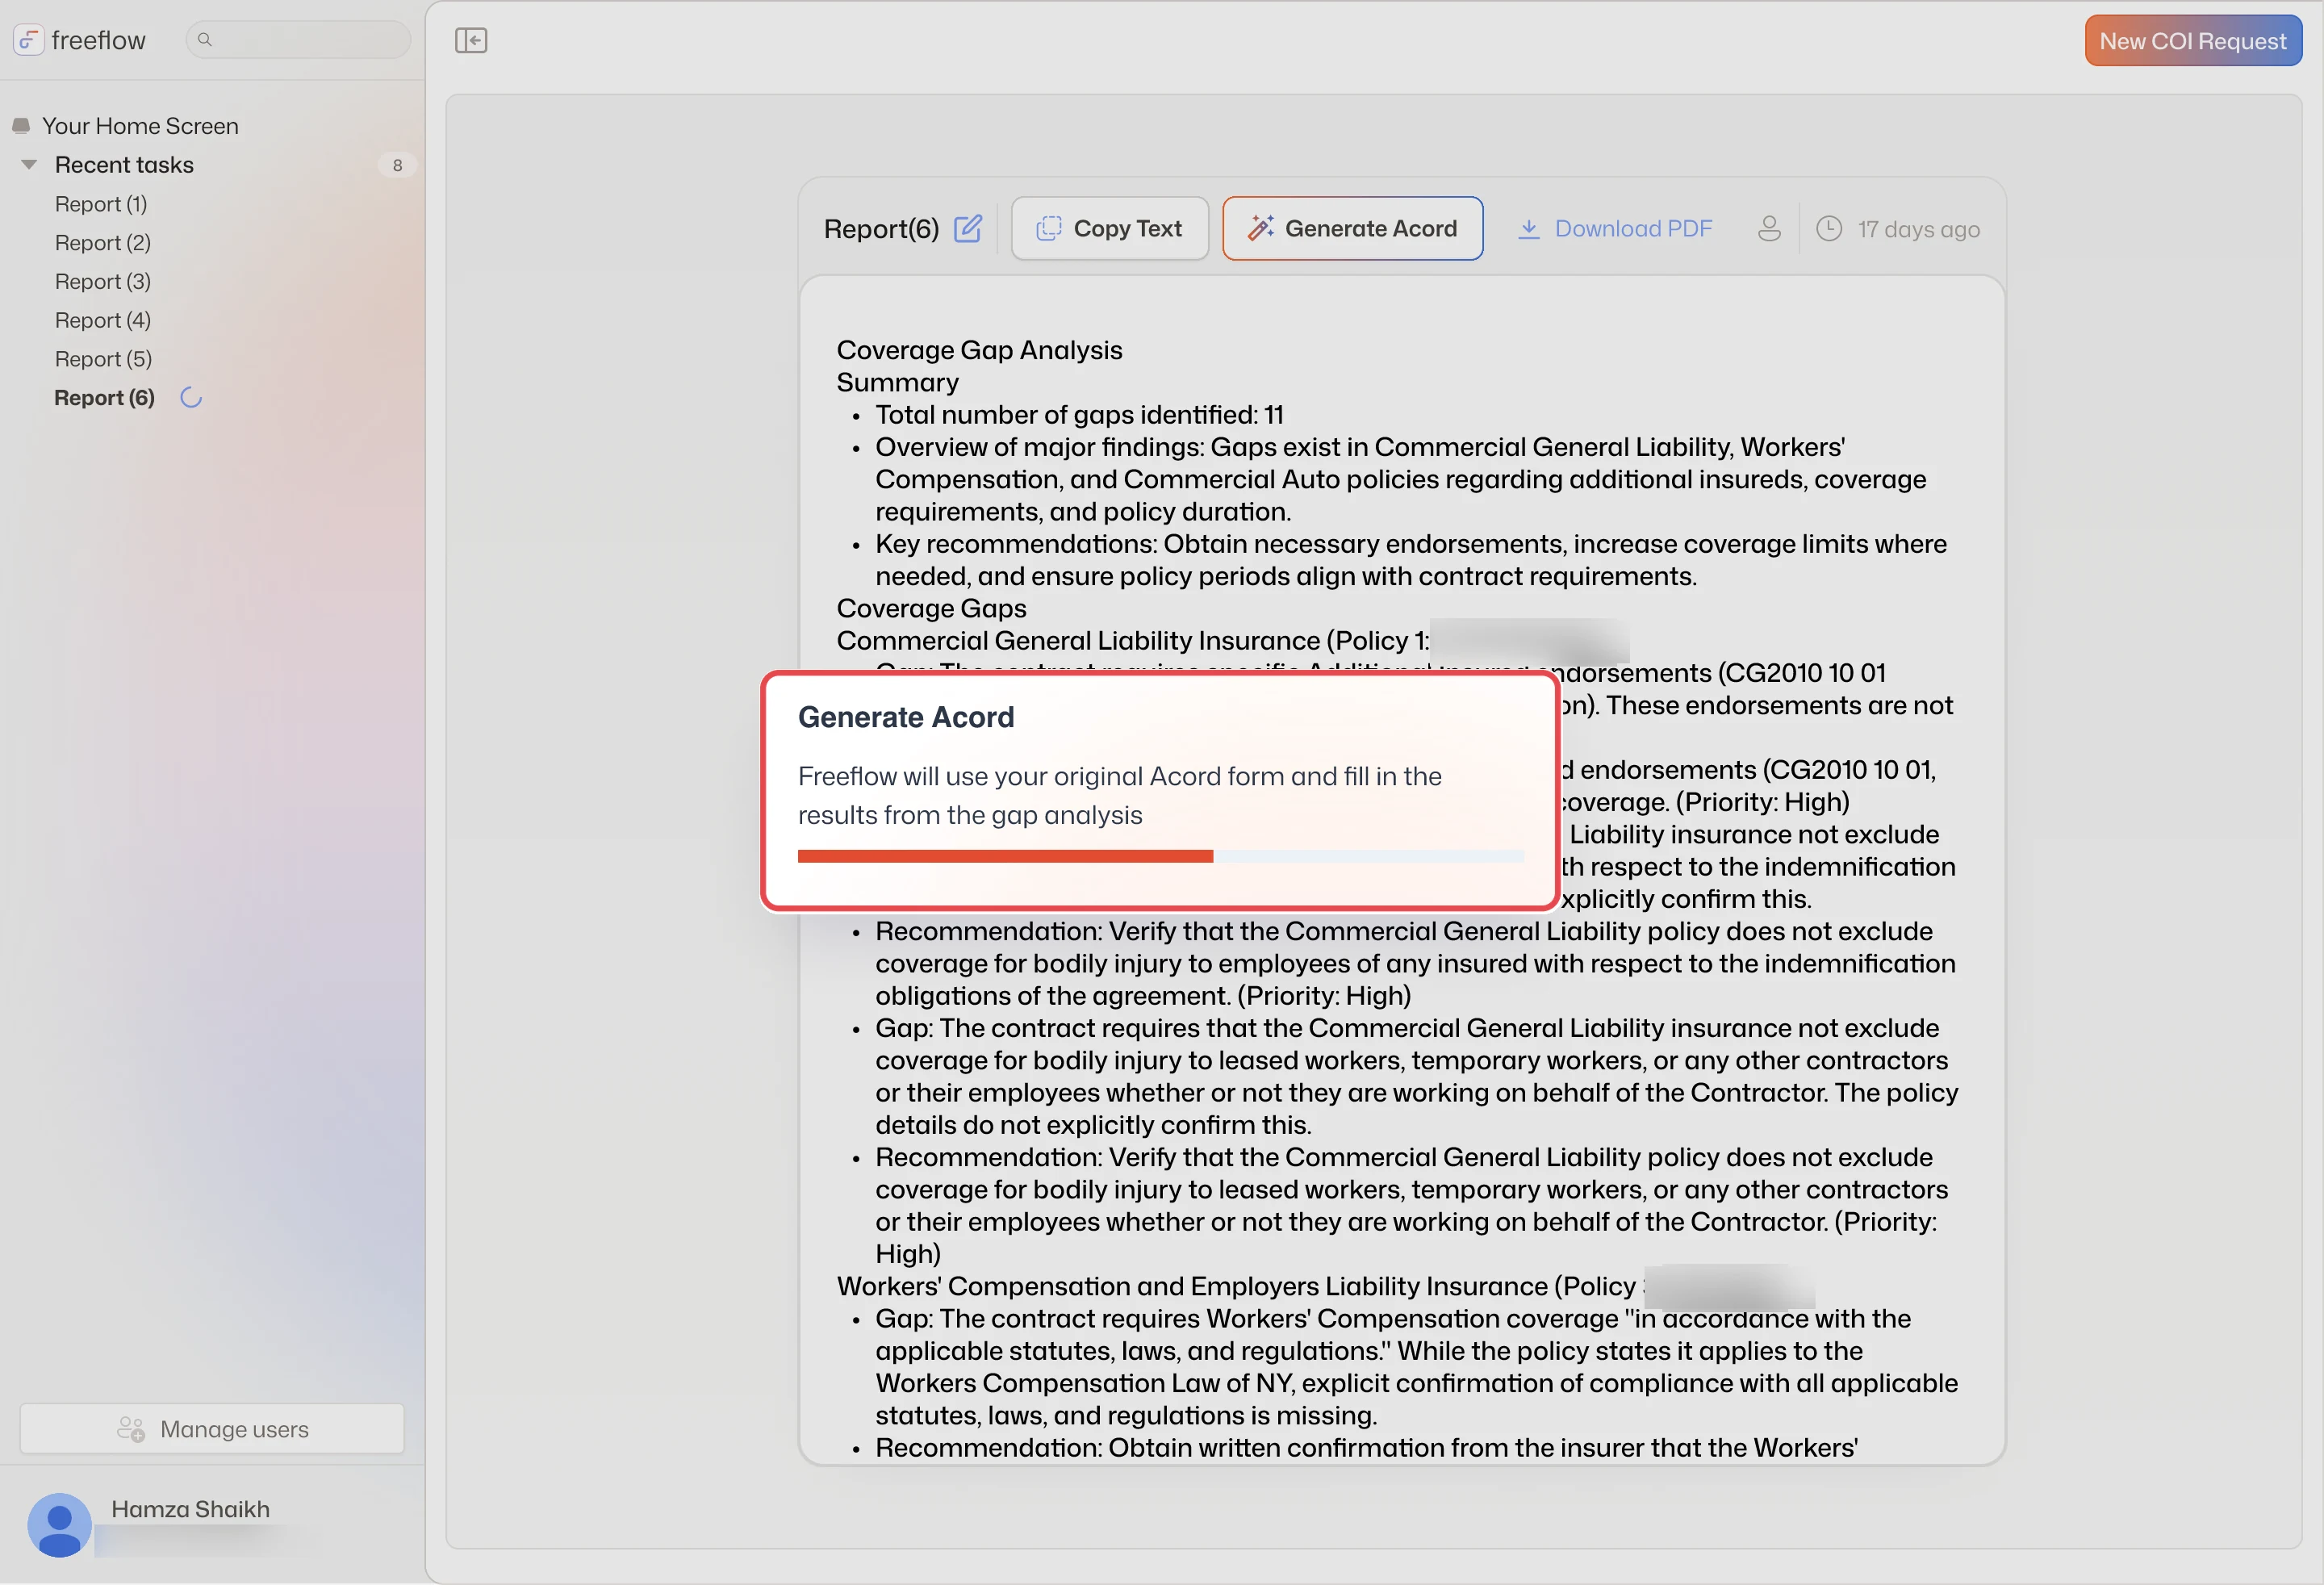Screen dimensions: 2324x1585
Task: Click 'Total number of gaps identified: 11'
Action: point(1079,415)
